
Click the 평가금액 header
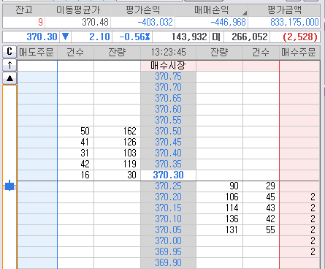coord(284,10)
